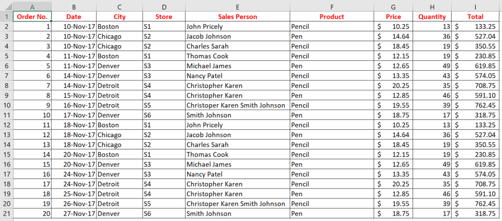Viewport: 502px width, 221px height.
Task: Select the 'Quantity' header cell
Action: pos(432,17)
